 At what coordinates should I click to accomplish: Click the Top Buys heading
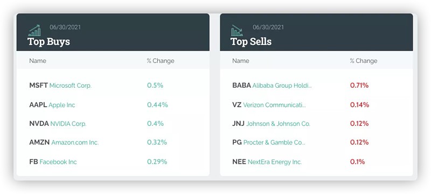point(48,42)
